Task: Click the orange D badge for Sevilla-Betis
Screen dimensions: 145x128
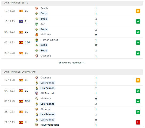Action: tap(138, 11)
